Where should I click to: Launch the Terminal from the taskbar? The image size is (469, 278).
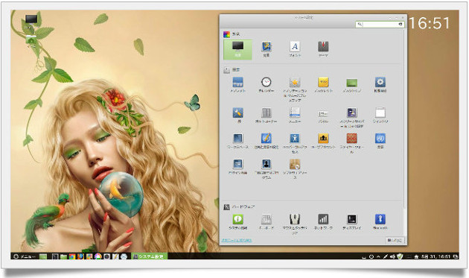click(x=55, y=256)
